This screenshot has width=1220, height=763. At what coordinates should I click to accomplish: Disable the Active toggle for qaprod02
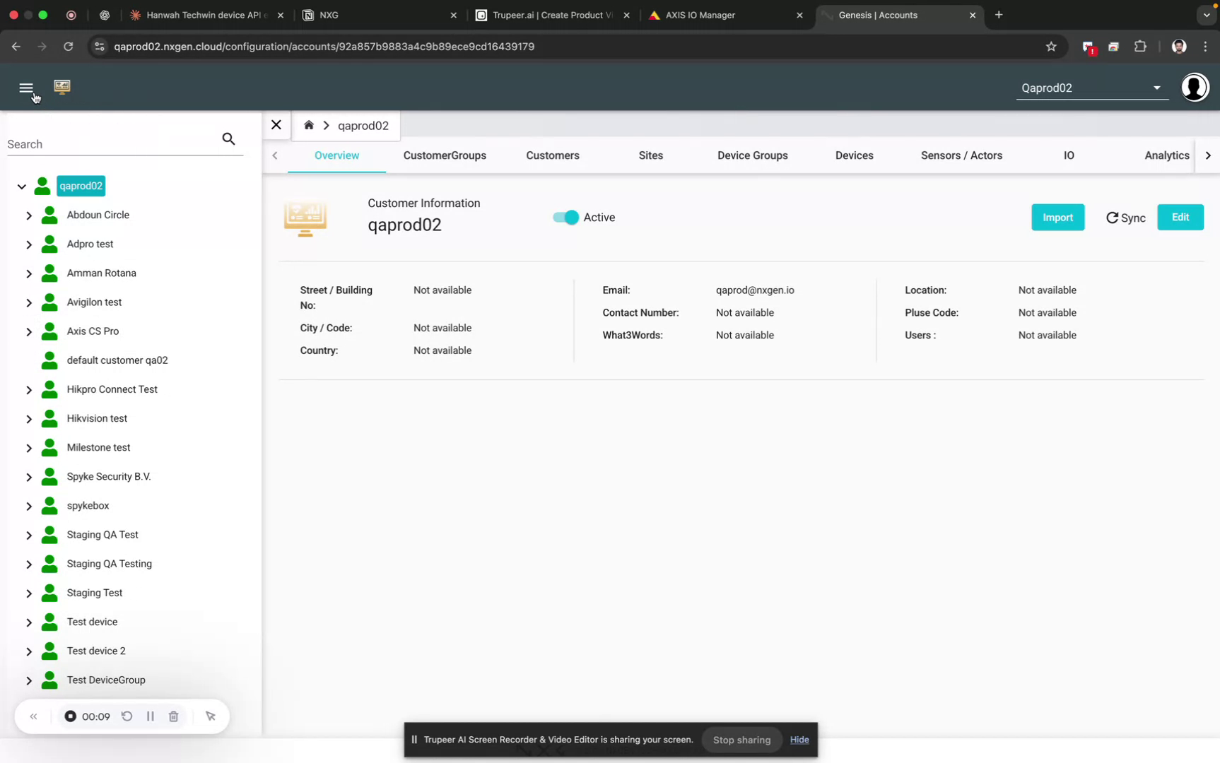(564, 218)
